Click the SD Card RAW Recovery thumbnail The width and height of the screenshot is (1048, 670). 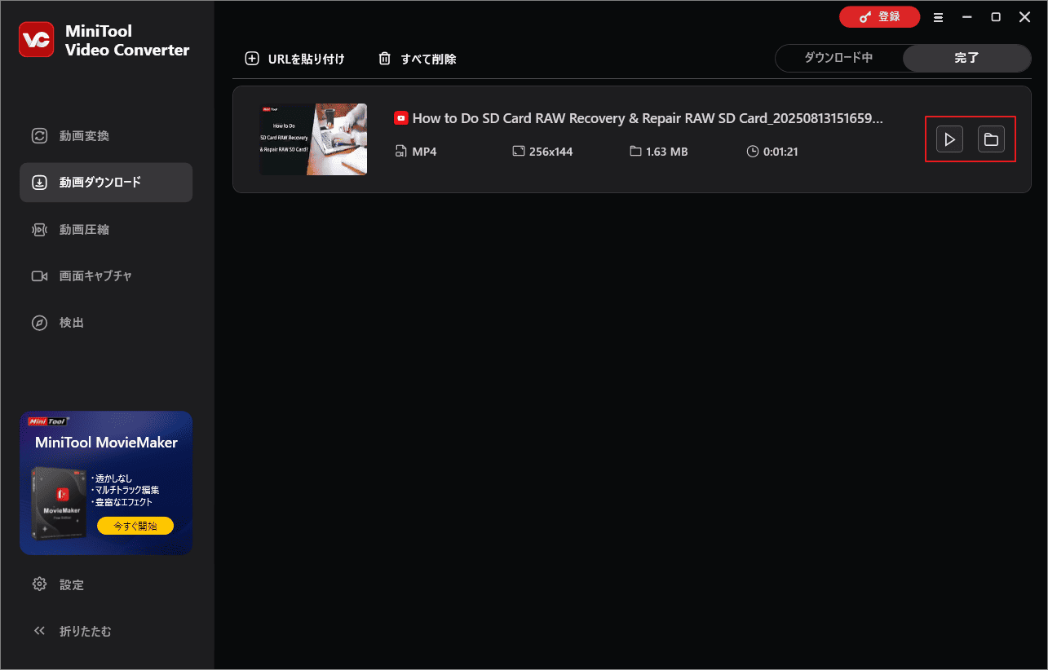coord(313,139)
